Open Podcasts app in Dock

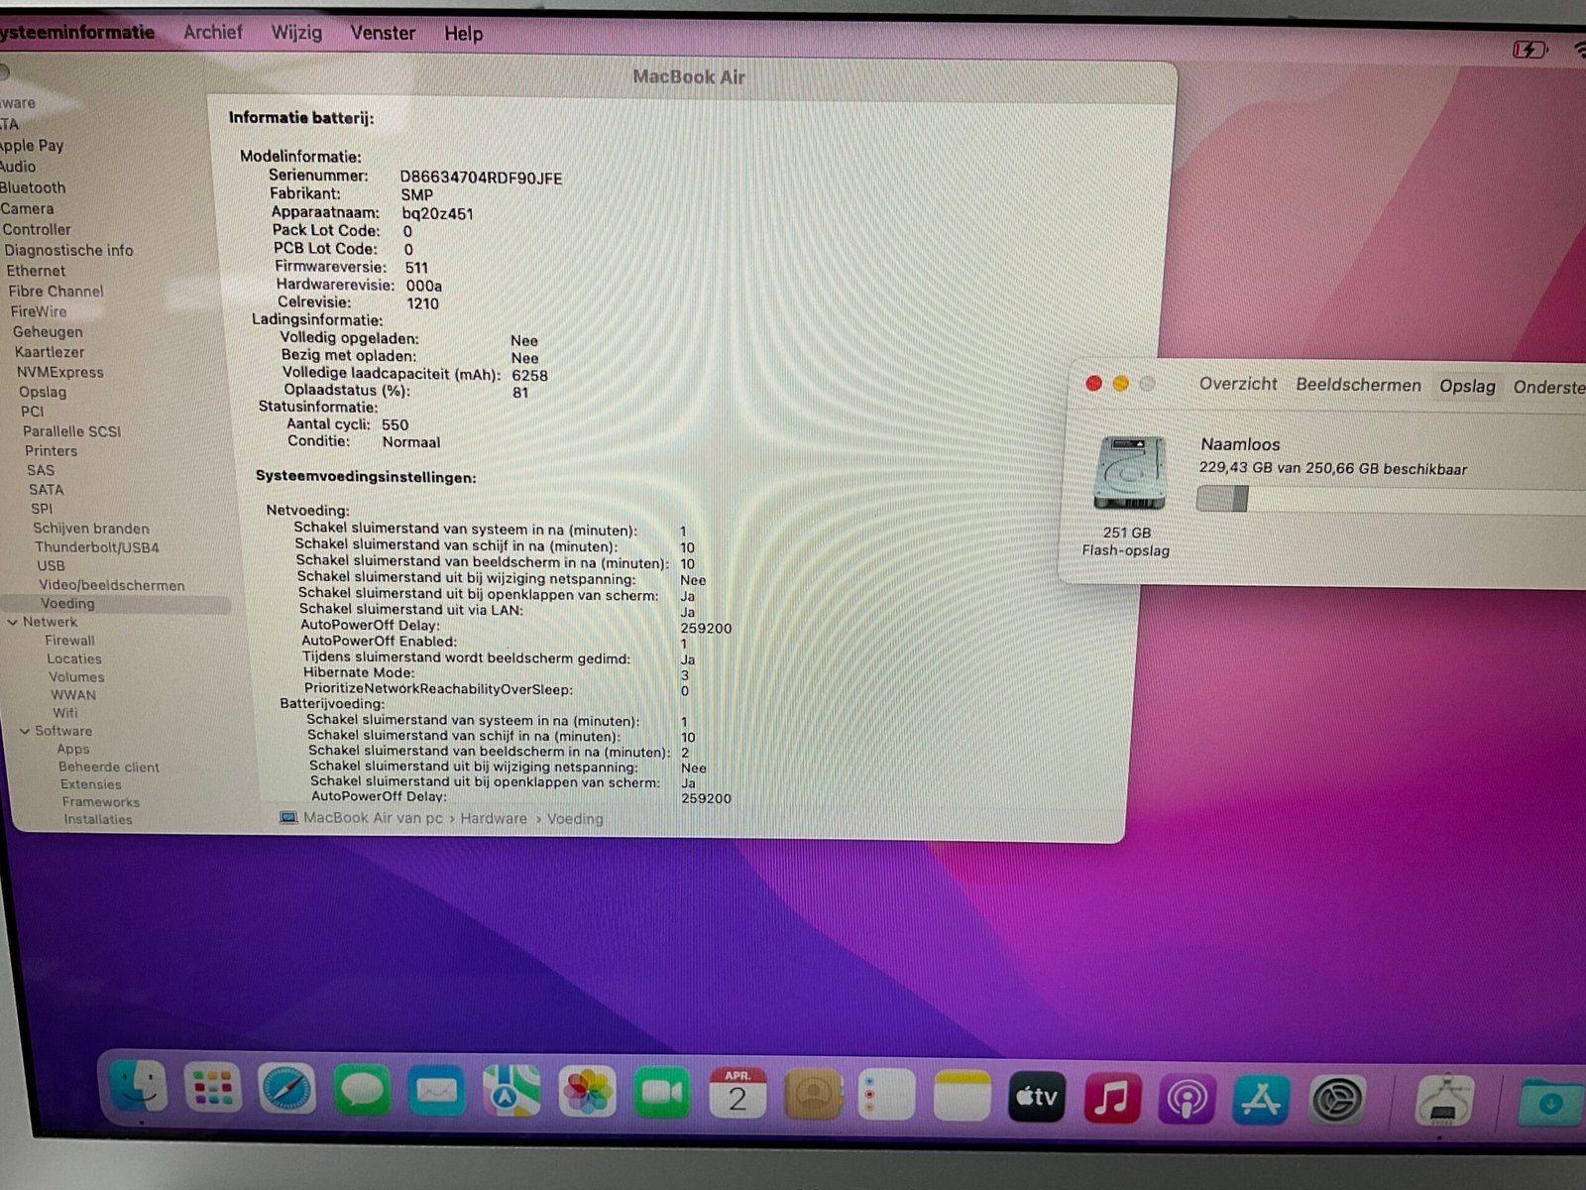[x=1186, y=1099]
